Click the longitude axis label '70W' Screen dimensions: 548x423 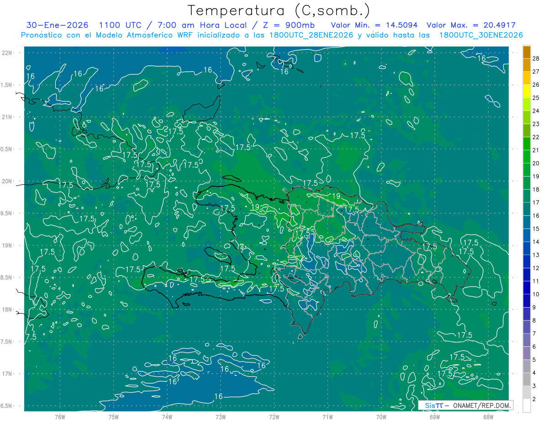[381, 417]
